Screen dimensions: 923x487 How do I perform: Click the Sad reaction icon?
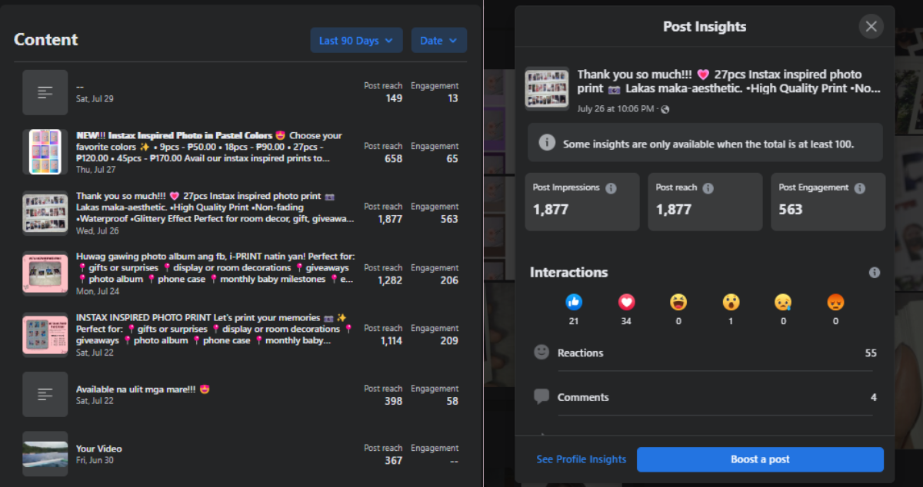tap(783, 302)
